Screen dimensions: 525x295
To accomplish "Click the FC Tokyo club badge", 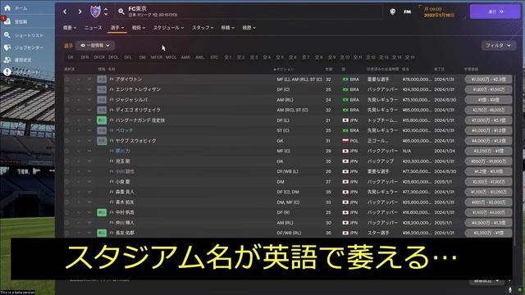I will (x=95, y=11).
